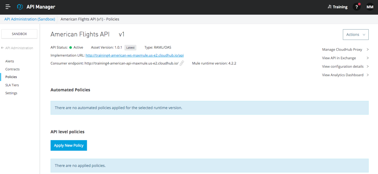Click View API in Exchange link
Image resolution: width=378 pixels, height=174 pixels.
click(339, 58)
